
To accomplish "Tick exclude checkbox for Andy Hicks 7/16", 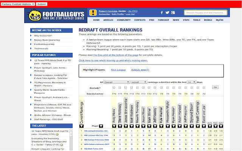I will [114, 88].
